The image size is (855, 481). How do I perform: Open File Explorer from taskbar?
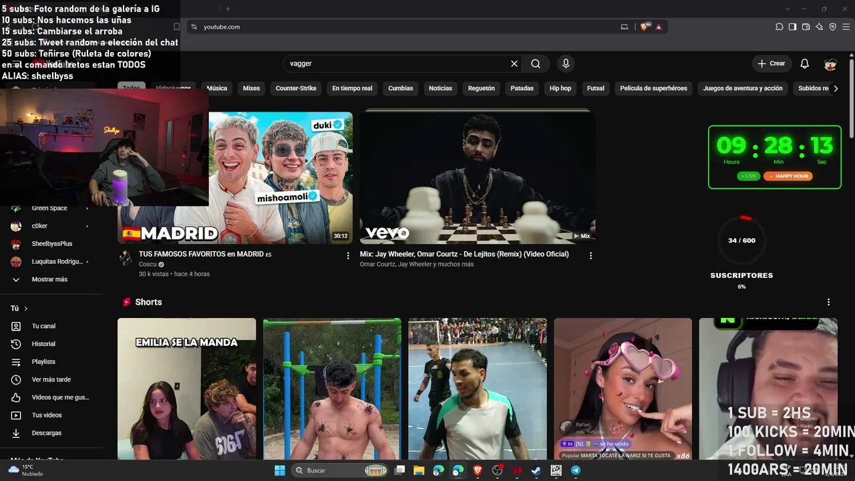(x=419, y=470)
